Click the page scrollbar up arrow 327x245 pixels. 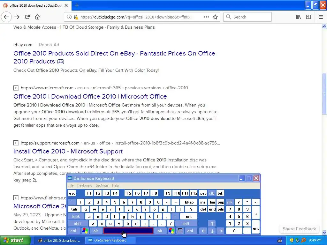[x=324, y=26]
